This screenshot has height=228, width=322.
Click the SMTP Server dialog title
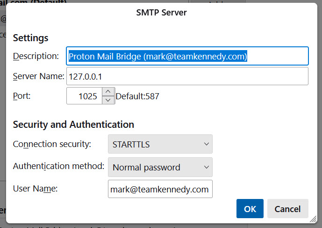pyautogui.click(x=161, y=13)
